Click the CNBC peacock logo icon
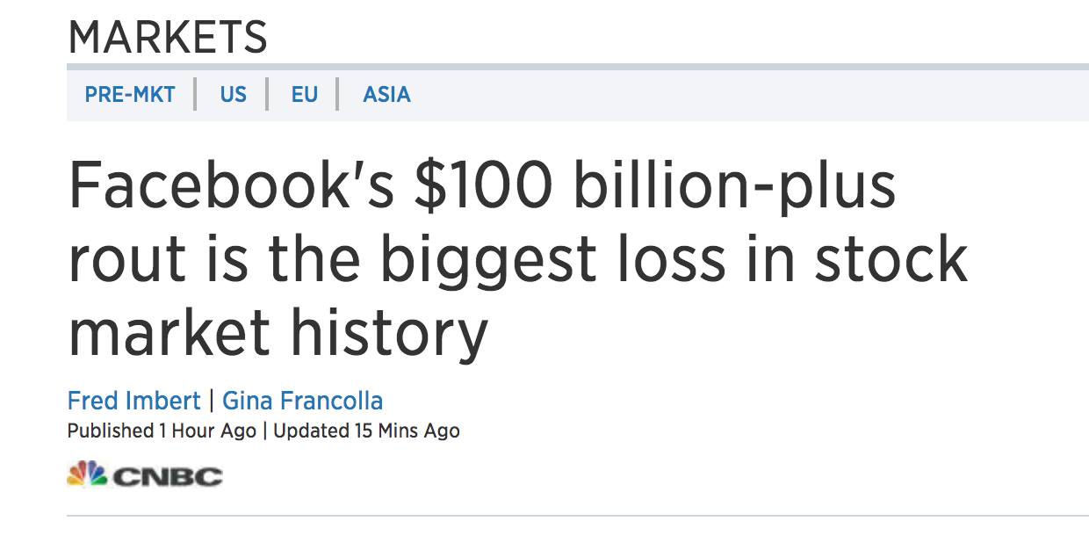The height and width of the screenshot is (550, 1089). tap(86, 475)
